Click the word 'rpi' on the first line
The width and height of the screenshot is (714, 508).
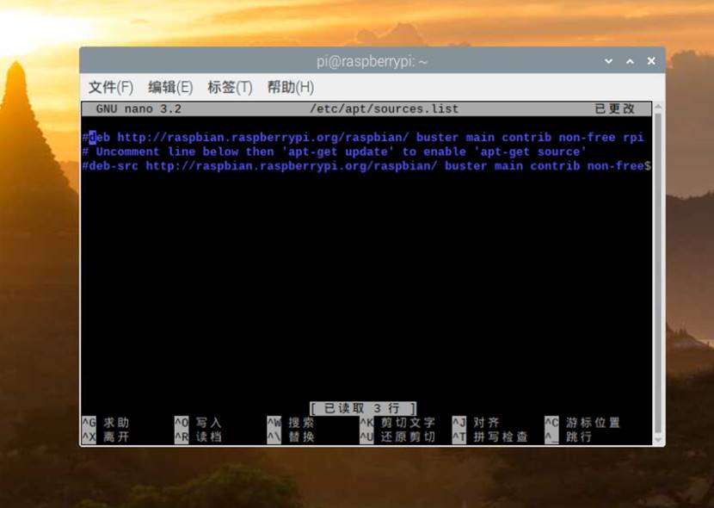pyautogui.click(x=633, y=138)
